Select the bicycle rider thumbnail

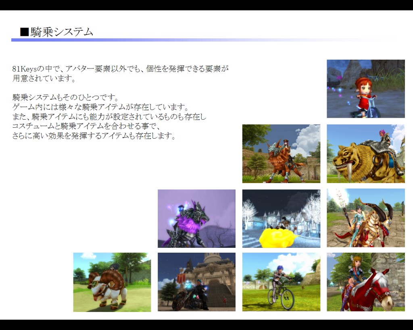[281, 282]
